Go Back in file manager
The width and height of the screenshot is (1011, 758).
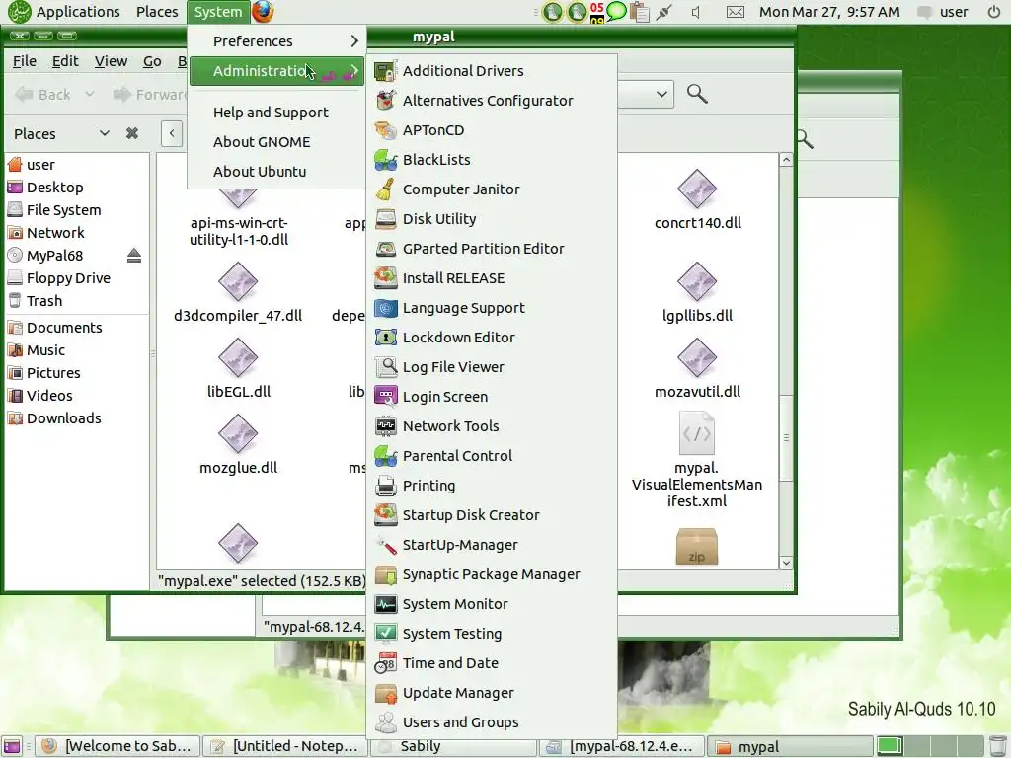[x=42, y=94]
